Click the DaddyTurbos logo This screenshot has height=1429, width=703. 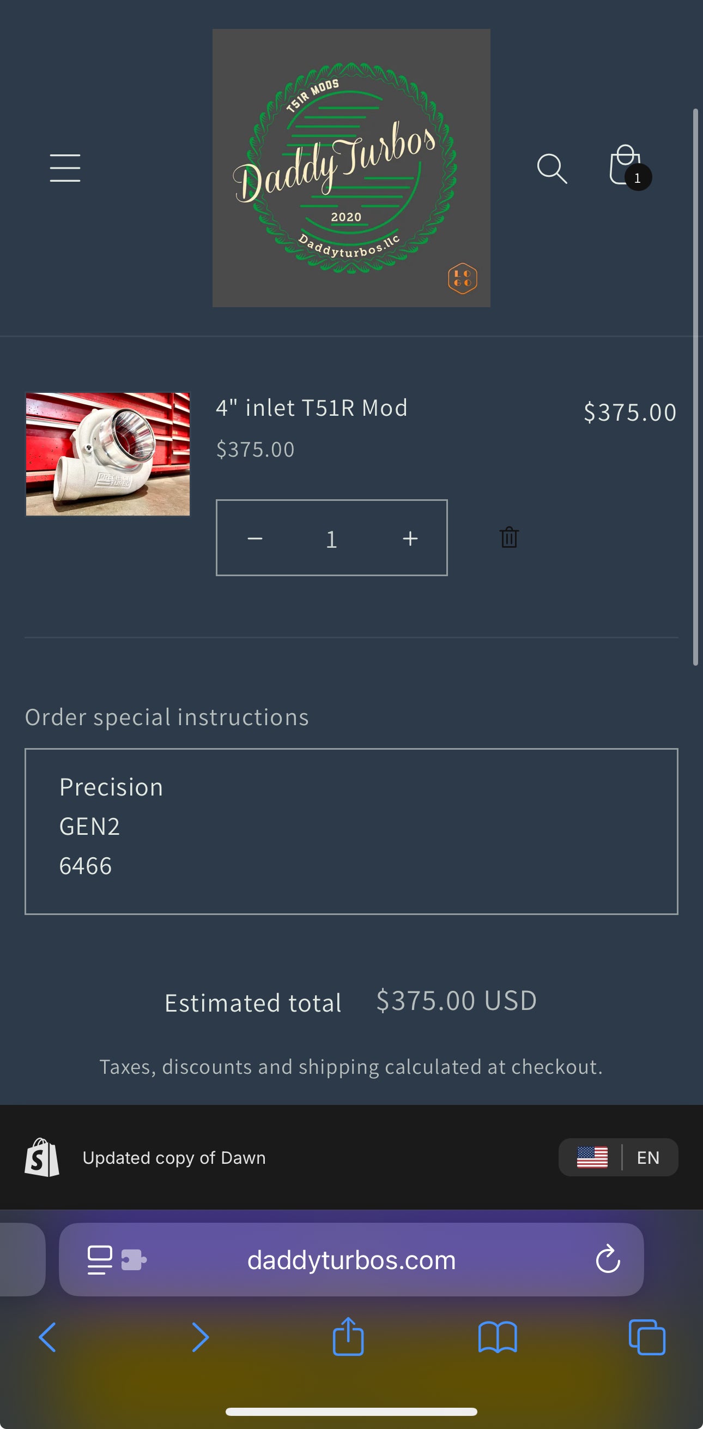coord(351,168)
